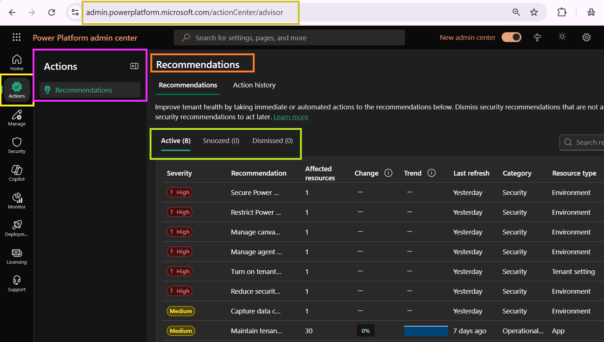Select Home in the left sidebar
The height and width of the screenshot is (342, 604).
[x=16, y=61]
